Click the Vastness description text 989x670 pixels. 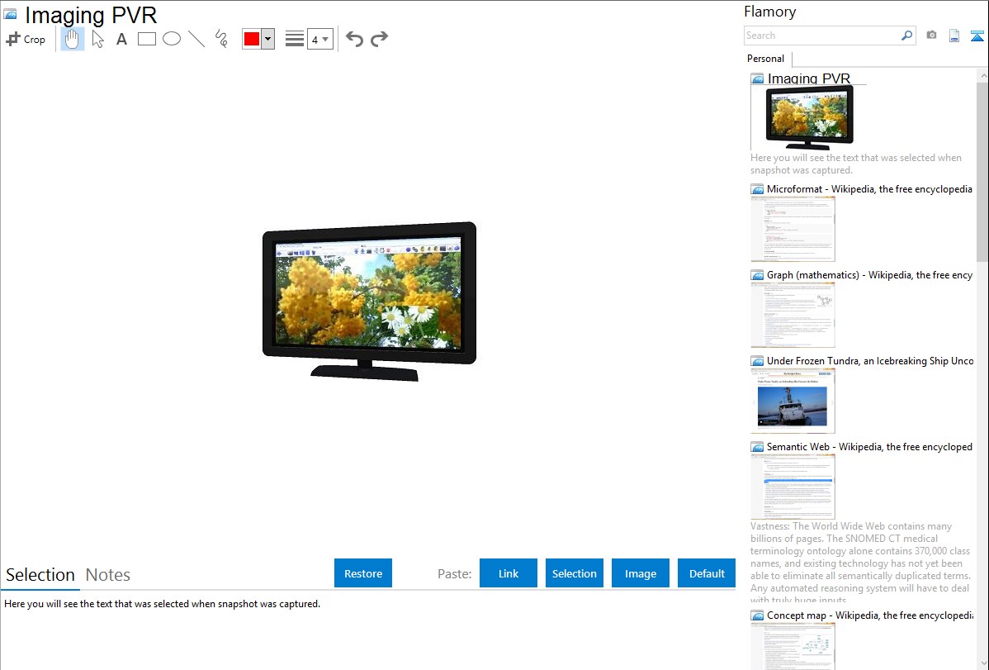860,563
